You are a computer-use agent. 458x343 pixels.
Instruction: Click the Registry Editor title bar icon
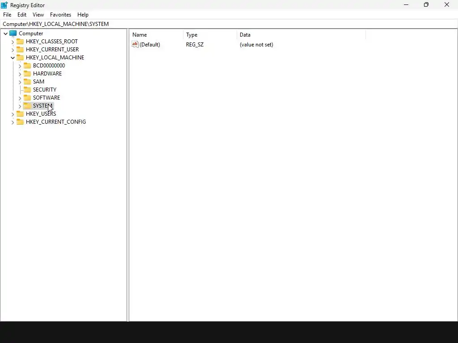[4, 5]
